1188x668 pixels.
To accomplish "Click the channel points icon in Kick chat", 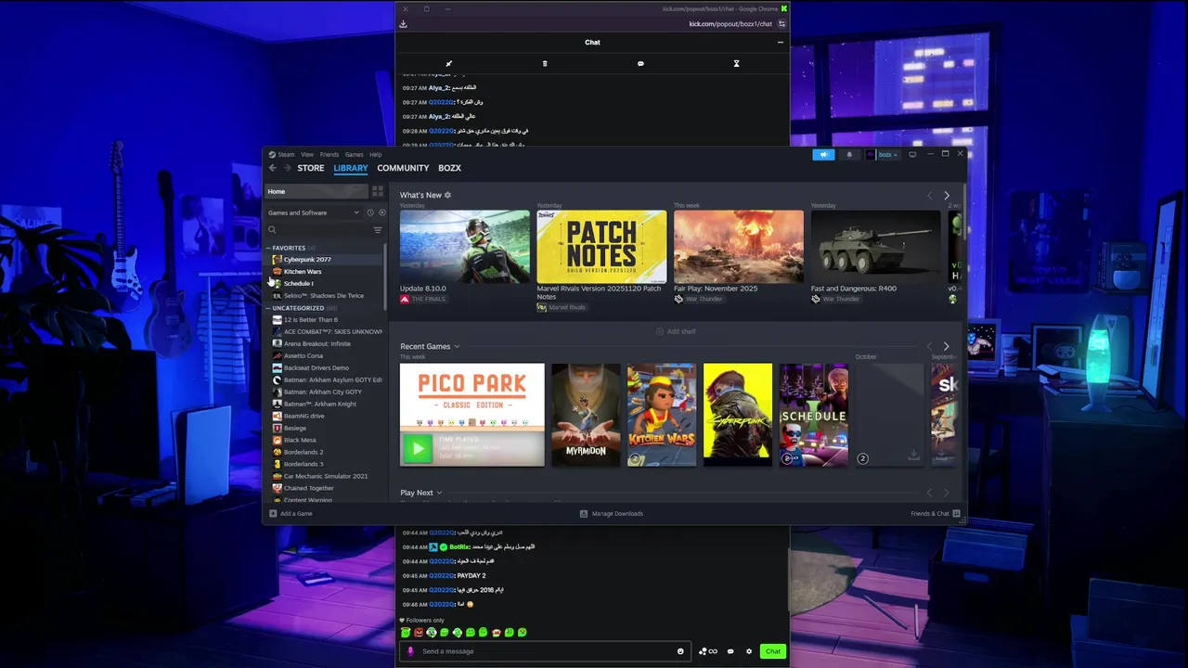I will pos(707,651).
